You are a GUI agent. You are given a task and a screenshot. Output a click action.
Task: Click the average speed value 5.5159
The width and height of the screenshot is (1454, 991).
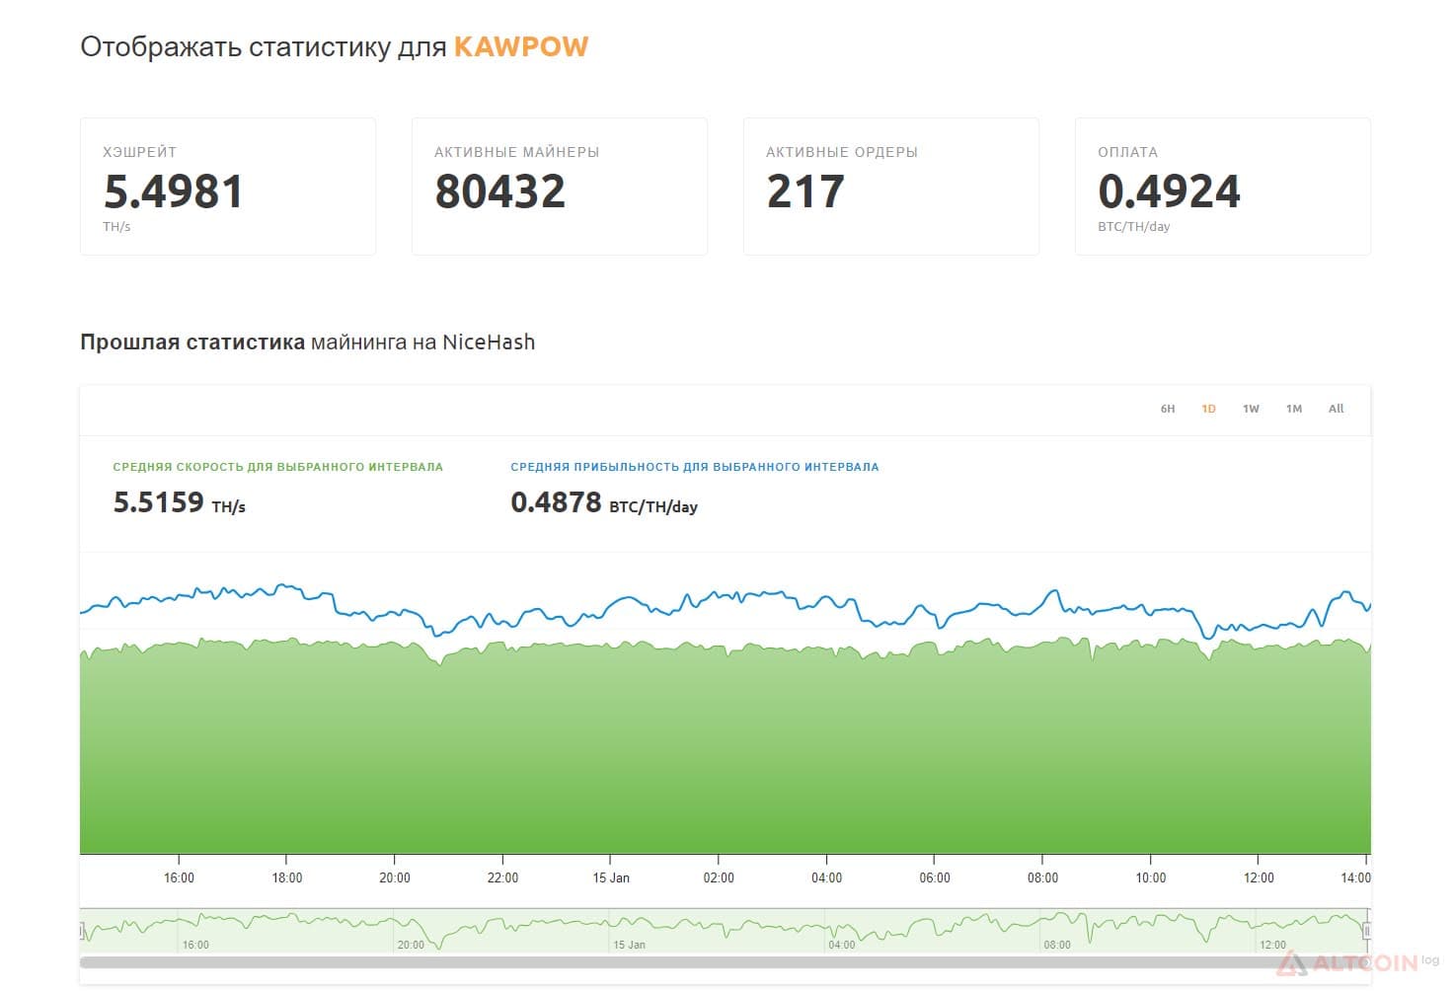coord(158,502)
